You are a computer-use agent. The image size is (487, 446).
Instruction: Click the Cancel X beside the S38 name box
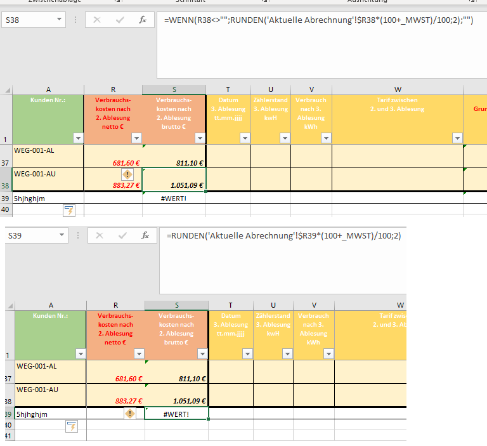tap(97, 20)
